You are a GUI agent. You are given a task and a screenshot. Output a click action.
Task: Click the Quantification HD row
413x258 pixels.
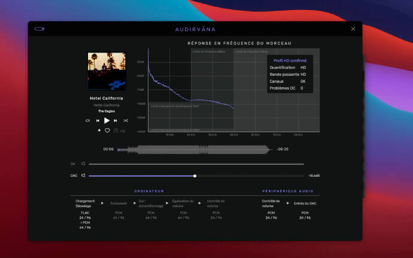288,67
